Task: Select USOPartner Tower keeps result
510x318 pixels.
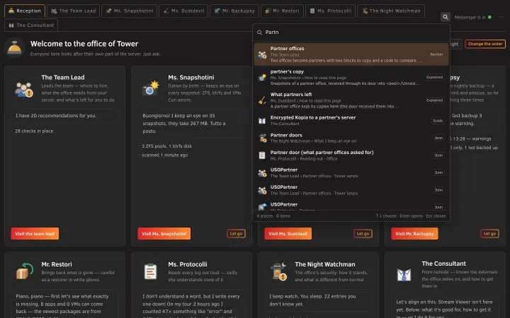Action: pos(351,190)
